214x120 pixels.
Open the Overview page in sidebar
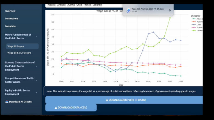tap(10, 11)
